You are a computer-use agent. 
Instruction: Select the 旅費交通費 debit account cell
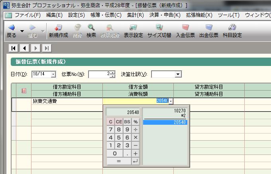67,101
